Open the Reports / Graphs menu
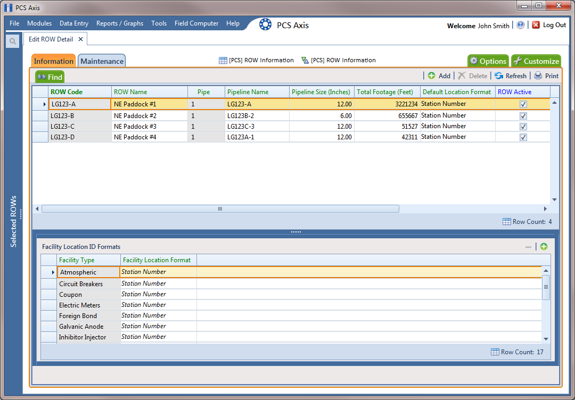The height and width of the screenshot is (400, 575). tap(120, 23)
